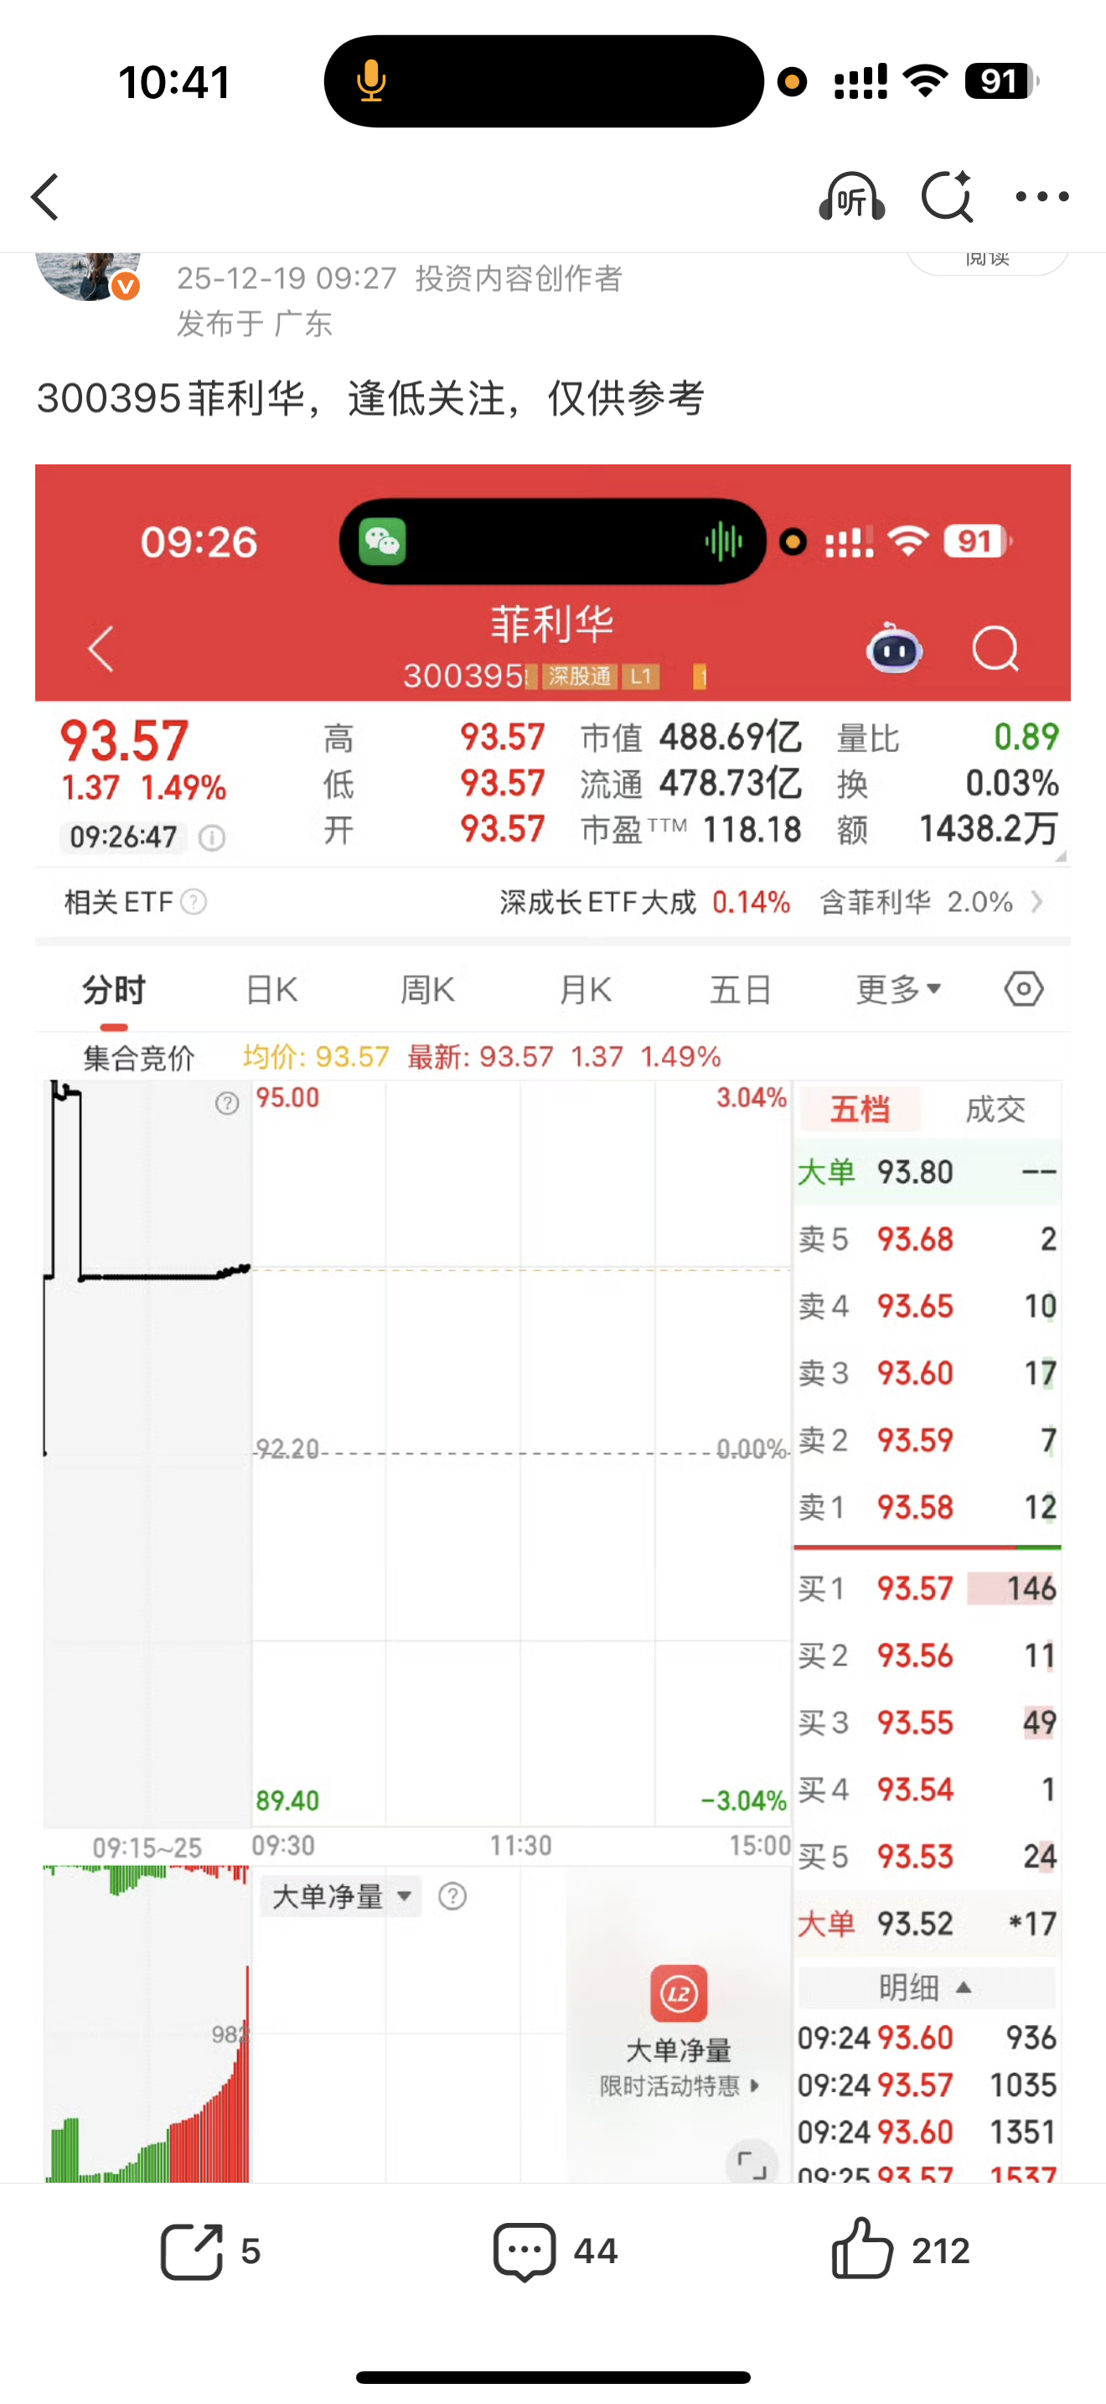This screenshot has width=1106, height=2404.
Task: Tap the 卖1 93.58 order row
Action: (927, 1508)
